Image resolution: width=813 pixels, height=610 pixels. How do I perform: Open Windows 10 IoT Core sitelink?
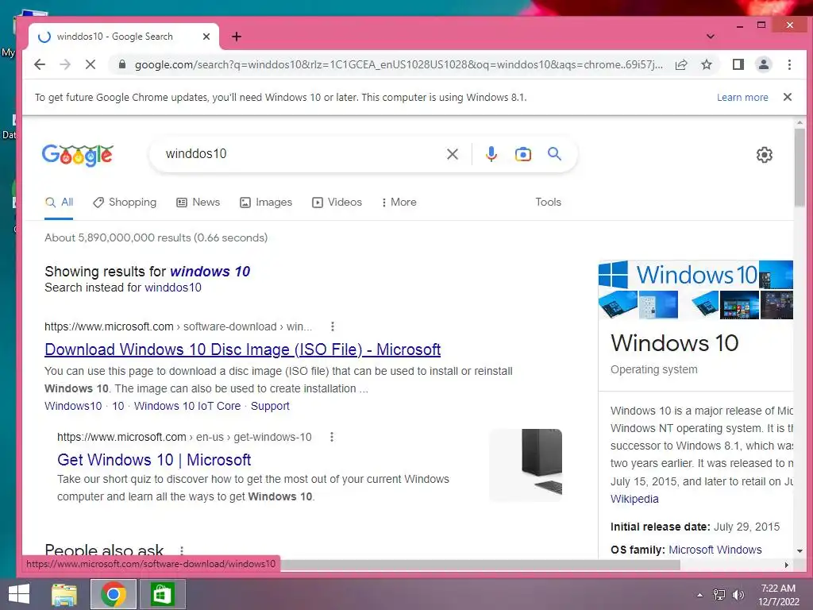pos(187,406)
